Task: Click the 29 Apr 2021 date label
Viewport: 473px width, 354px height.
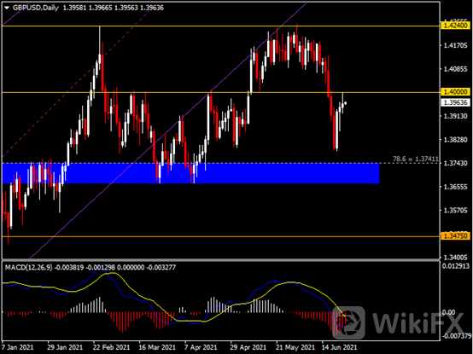Action: (248, 347)
